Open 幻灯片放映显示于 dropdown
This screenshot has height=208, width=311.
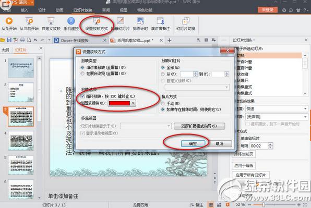tap(146, 126)
